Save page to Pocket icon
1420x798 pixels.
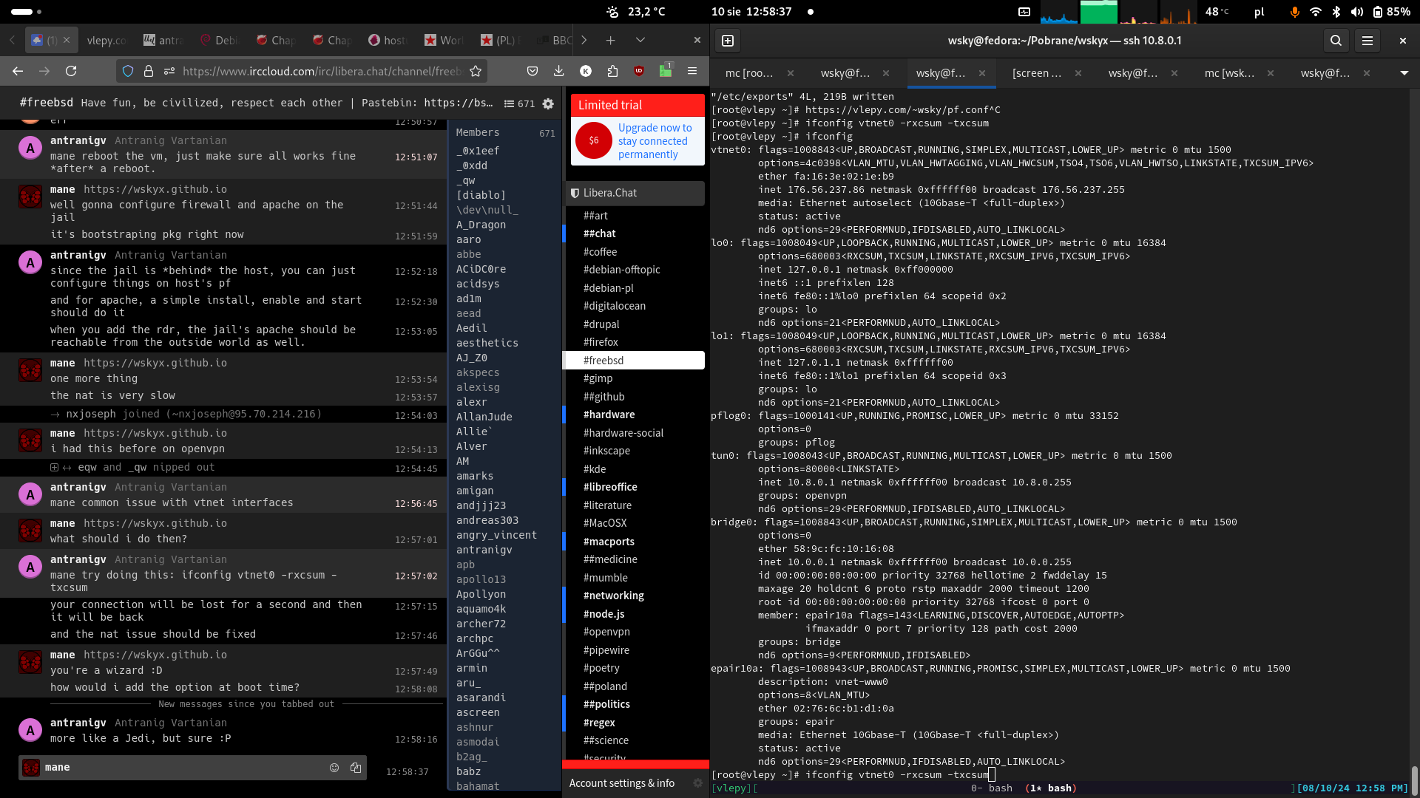pos(532,71)
